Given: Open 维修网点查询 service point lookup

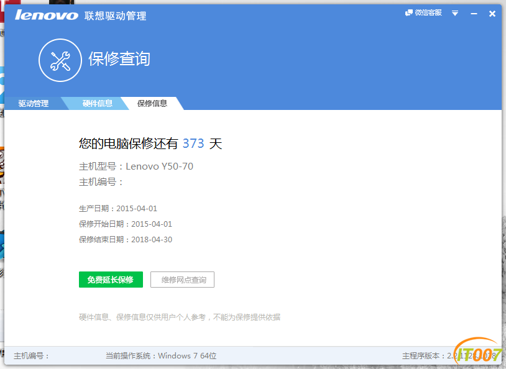Looking at the screenshot, I should pos(182,280).
